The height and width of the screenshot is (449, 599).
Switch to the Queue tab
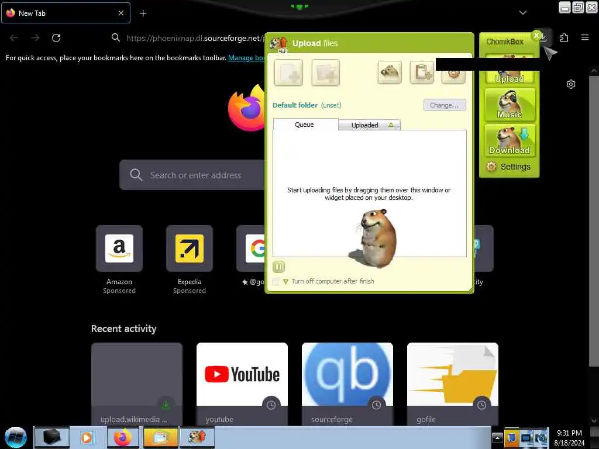click(305, 125)
